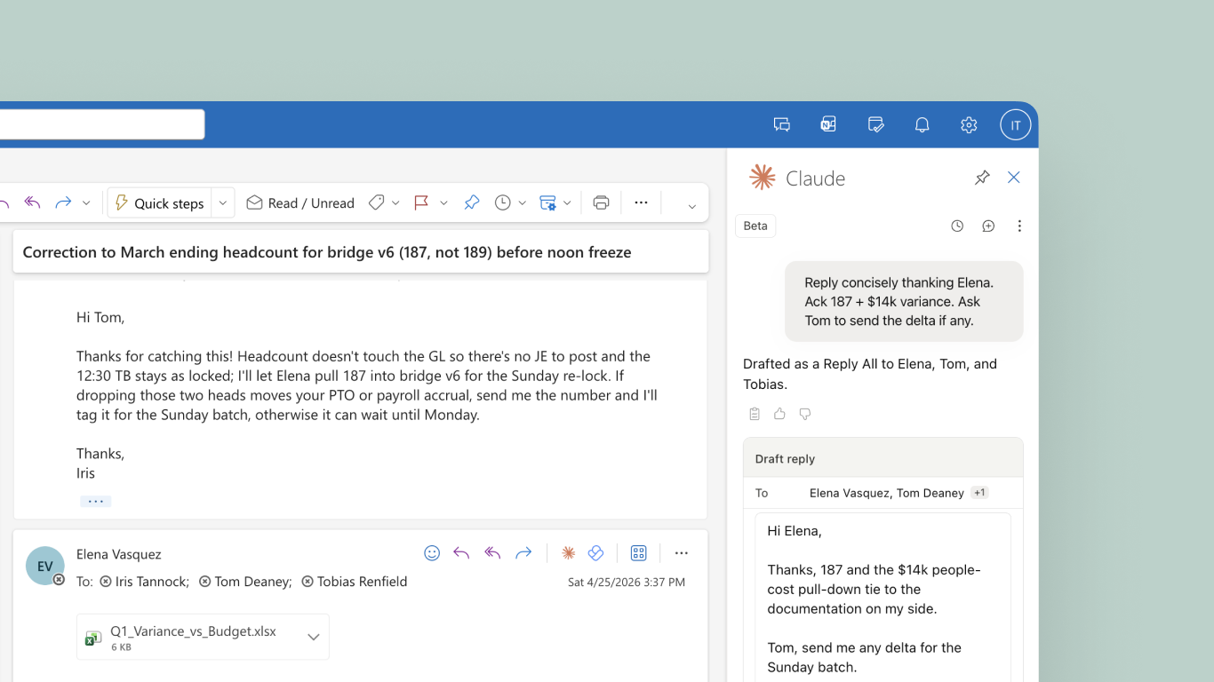This screenshot has height=682, width=1214.
Task: Toggle Read / Unread status
Action: pos(300,203)
